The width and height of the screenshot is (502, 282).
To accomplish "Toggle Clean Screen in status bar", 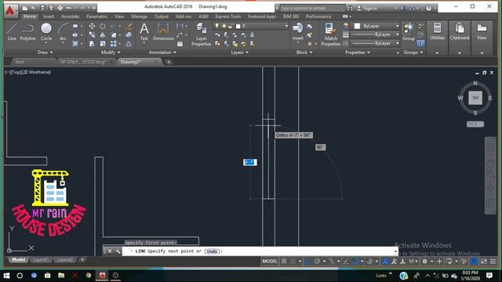I will coord(484,262).
